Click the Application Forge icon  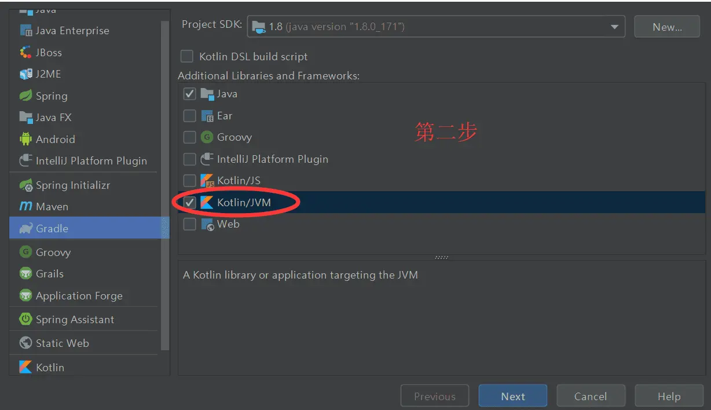(25, 295)
